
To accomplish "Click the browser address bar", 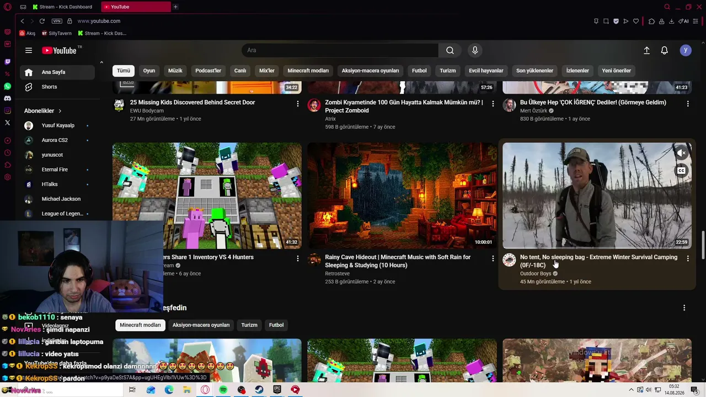I will click(331, 21).
